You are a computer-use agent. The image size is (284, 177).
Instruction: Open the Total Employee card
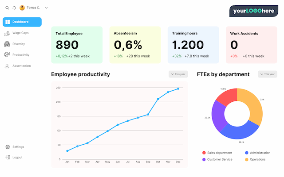[77, 45]
